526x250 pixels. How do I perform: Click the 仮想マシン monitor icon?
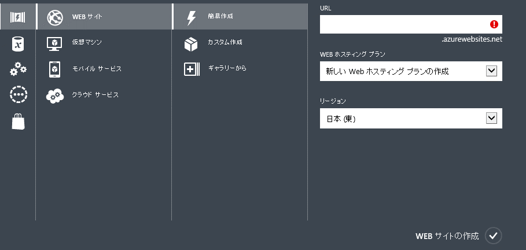[x=54, y=43]
